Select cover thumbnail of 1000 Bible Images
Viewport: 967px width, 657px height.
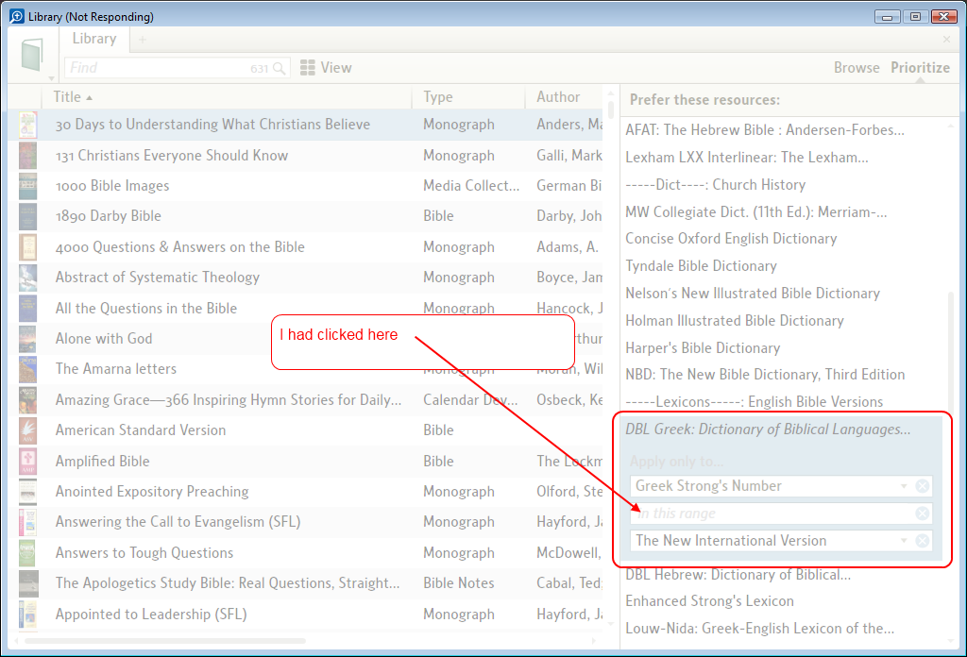click(x=27, y=186)
